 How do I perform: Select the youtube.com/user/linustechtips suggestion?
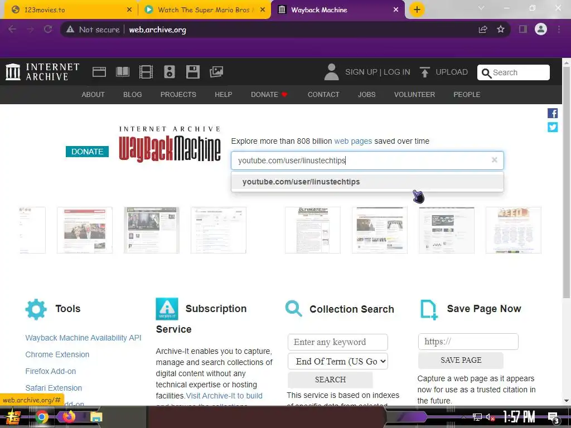[x=367, y=182]
